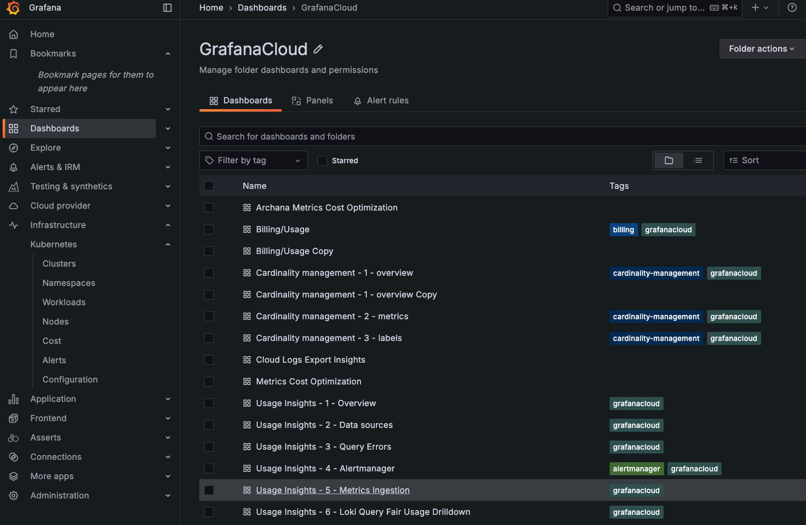The height and width of the screenshot is (525, 806).
Task: Select the checkbox for Cloud Logs Export Insights
Action: click(x=208, y=360)
